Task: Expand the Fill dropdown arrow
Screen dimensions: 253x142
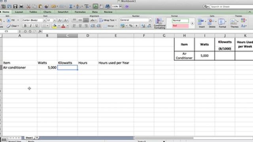Action: coord(18,20)
